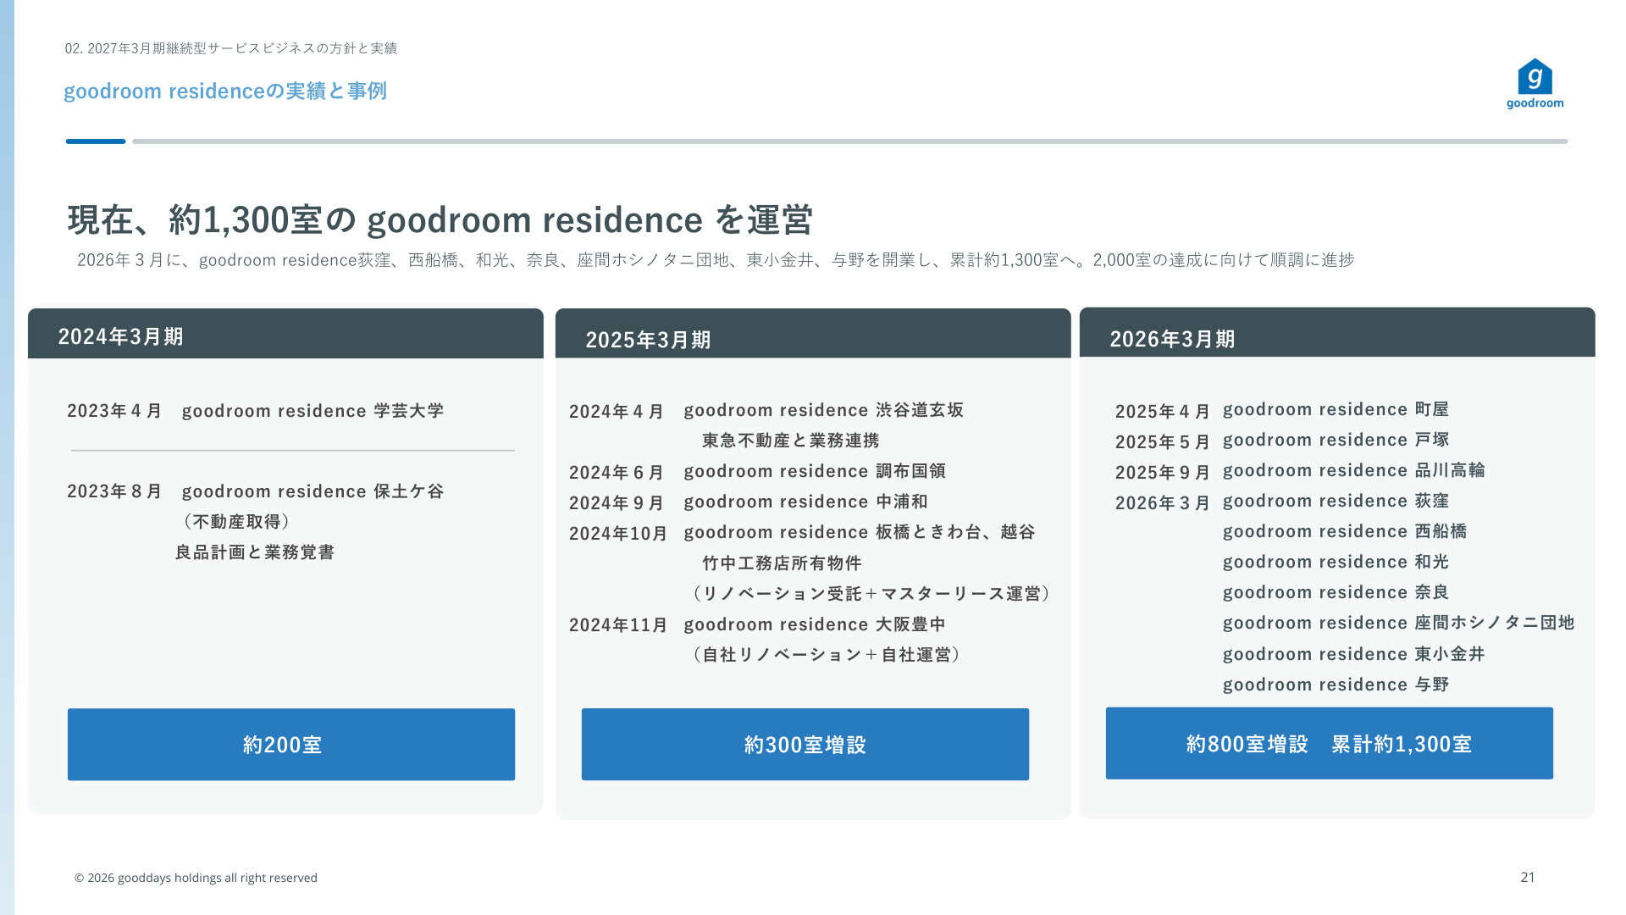
Task: Click the date '2024年４月'
Action: (x=617, y=412)
